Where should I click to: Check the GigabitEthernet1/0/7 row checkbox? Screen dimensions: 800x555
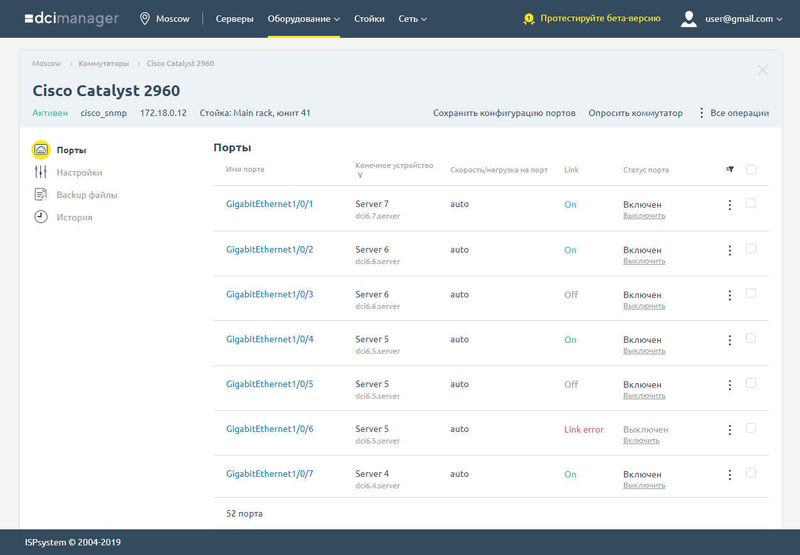pos(751,473)
